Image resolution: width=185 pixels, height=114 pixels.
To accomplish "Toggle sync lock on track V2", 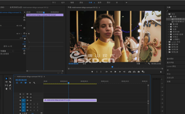I will click(27, 97).
